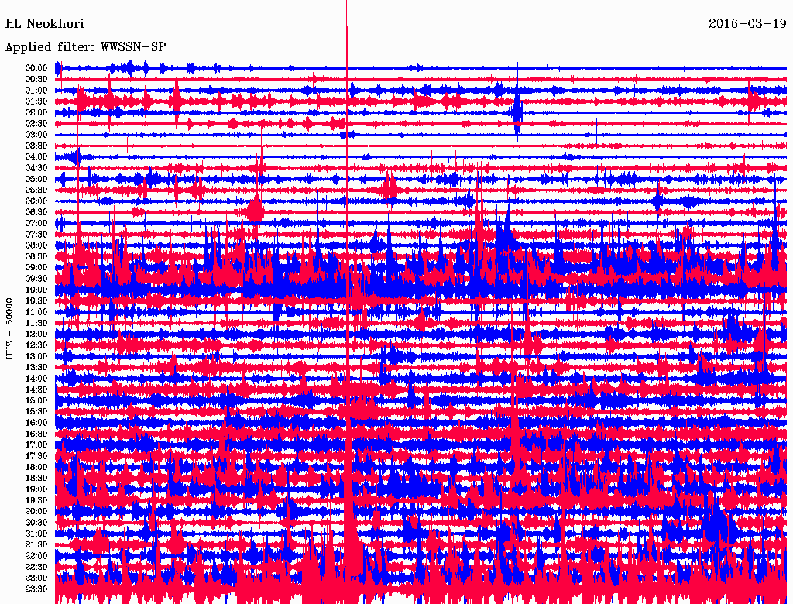Select the 14:30 time label
Image resolution: width=793 pixels, height=604 pixels.
click(36, 390)
